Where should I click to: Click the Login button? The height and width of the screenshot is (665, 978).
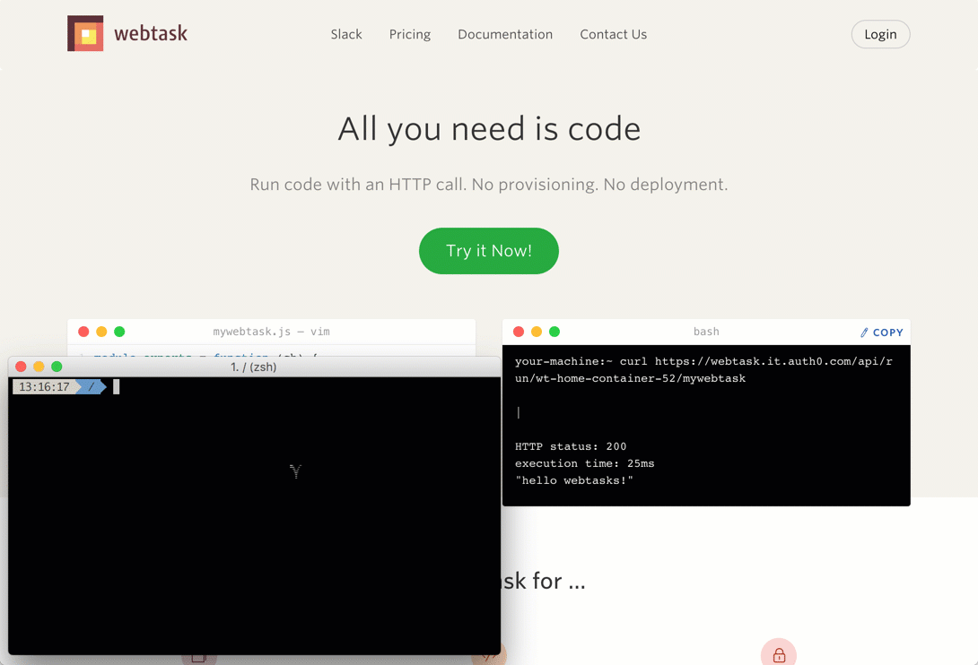click(880, 34)
